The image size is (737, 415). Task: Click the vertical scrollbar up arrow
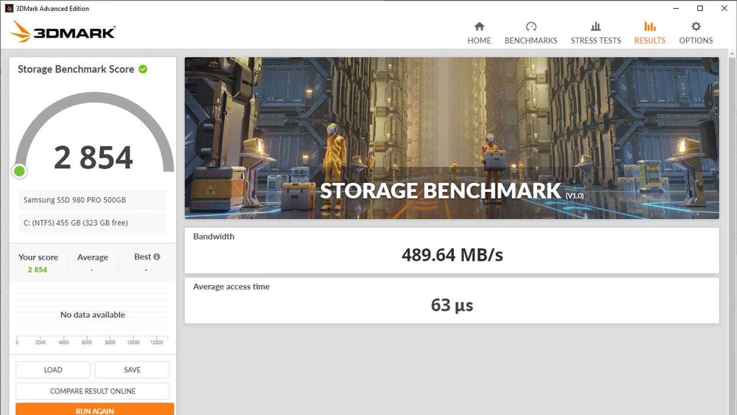pos(732,54)
